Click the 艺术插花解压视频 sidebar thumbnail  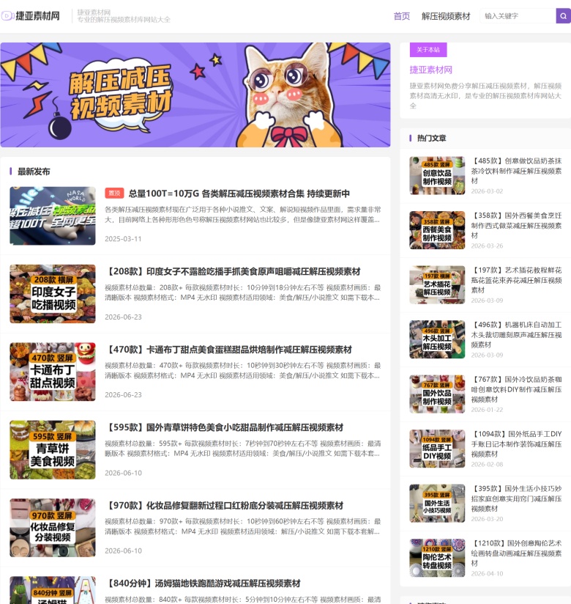click(437, 284)
